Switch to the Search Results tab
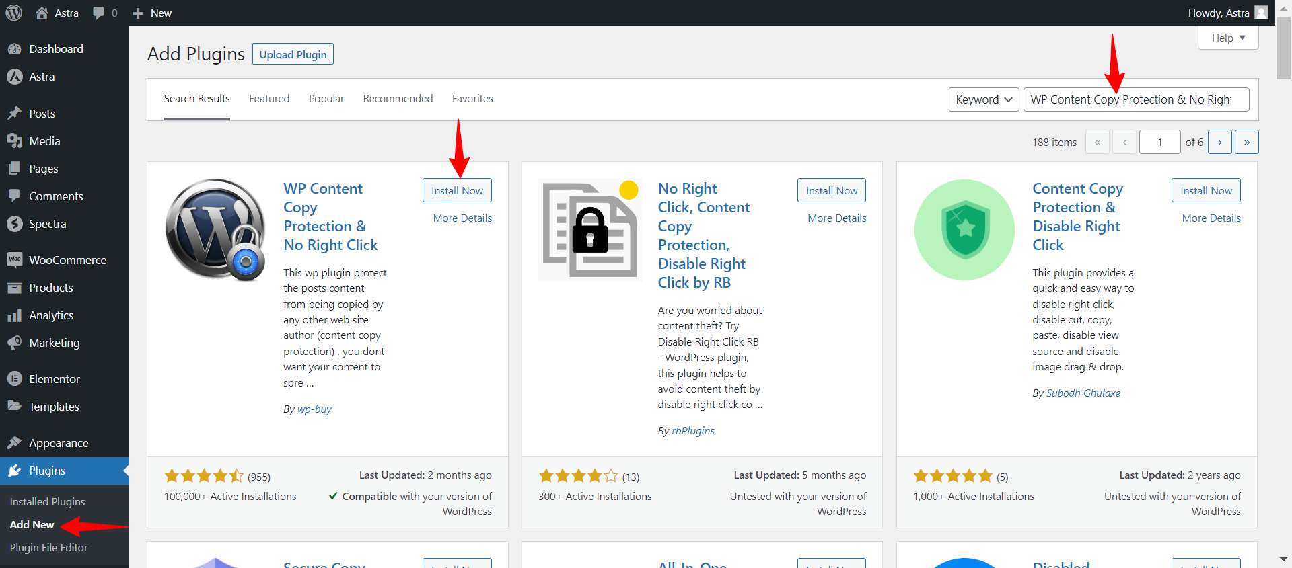 click(x=196, y=99)
